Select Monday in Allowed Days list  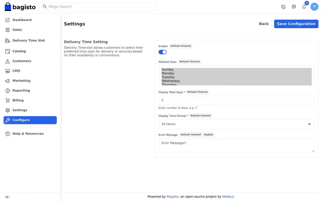click(x=236, y=73)
